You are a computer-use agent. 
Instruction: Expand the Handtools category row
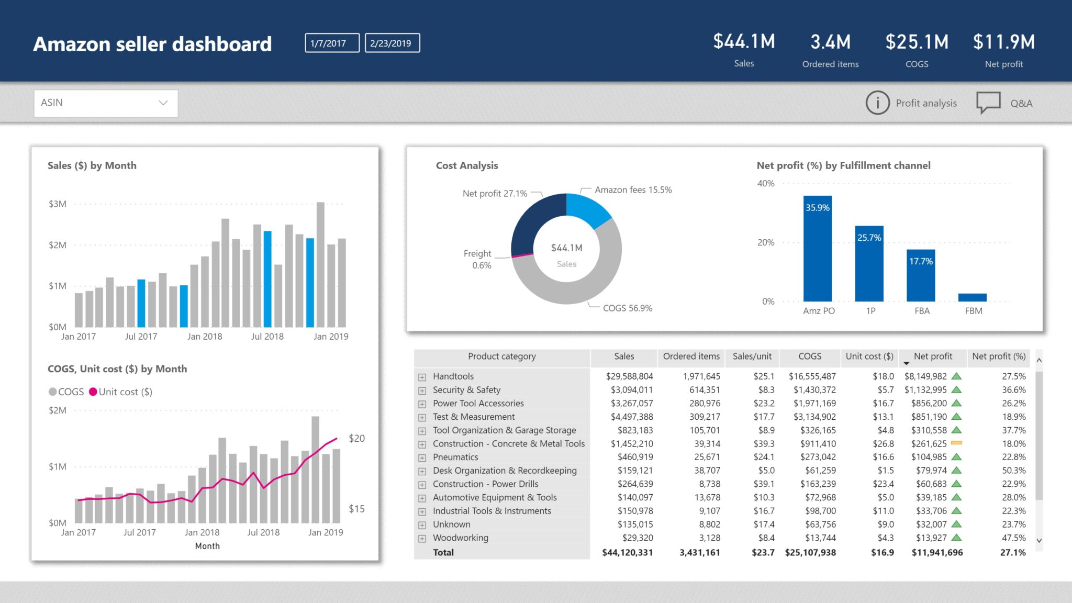pos(421,376)
